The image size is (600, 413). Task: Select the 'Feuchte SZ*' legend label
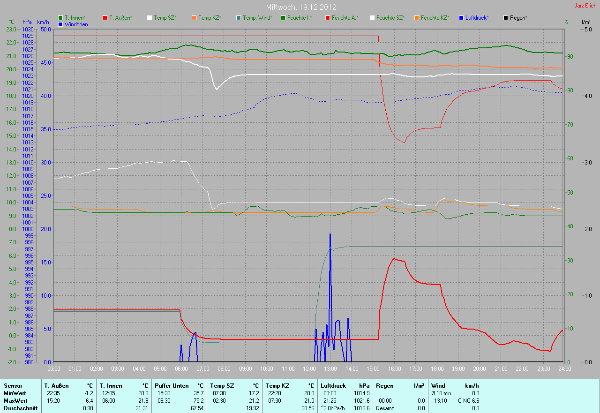click(391, 18)
